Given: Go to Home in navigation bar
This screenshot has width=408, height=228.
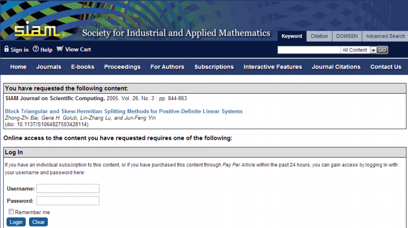Looking at the screenshot, I should tap(18, 67).
